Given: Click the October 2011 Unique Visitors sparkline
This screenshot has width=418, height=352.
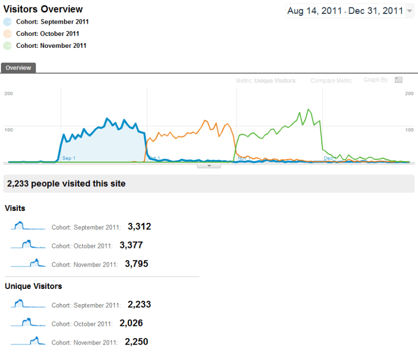Looking at the screenshot, I should 28,322.
